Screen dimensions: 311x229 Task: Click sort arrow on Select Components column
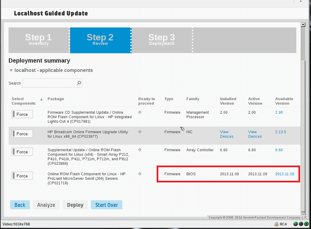point(41,99)
